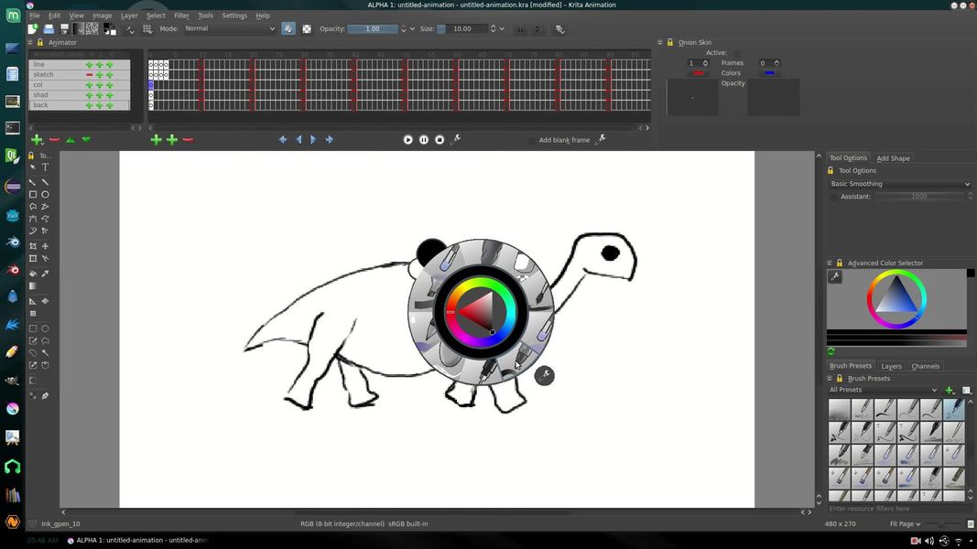Click the Opacity slider in toolbar
977x549 pixels.
tap(373, 28)
